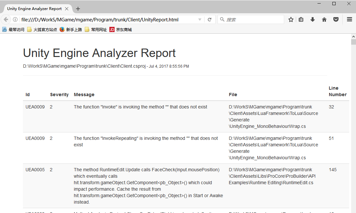Click the scrollbar up arrow
The width and height of the screenshot is (356, 213).
[353, 36]
